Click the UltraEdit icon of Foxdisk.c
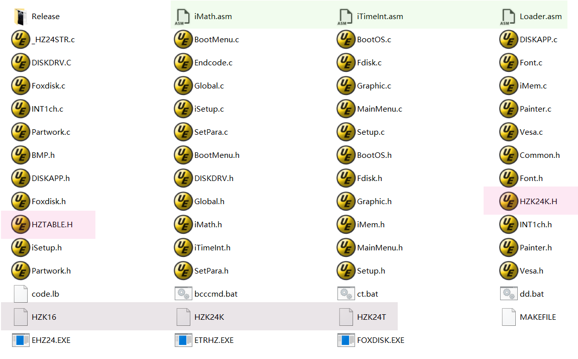Screen dimensions: 578x359 (x=21, y=85)
